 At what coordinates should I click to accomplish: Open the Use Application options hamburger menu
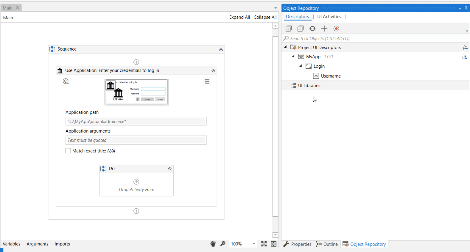207,81
